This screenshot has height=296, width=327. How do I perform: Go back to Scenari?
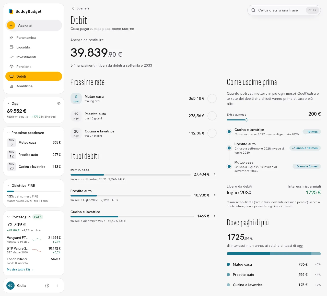click(x=80, y=8)
